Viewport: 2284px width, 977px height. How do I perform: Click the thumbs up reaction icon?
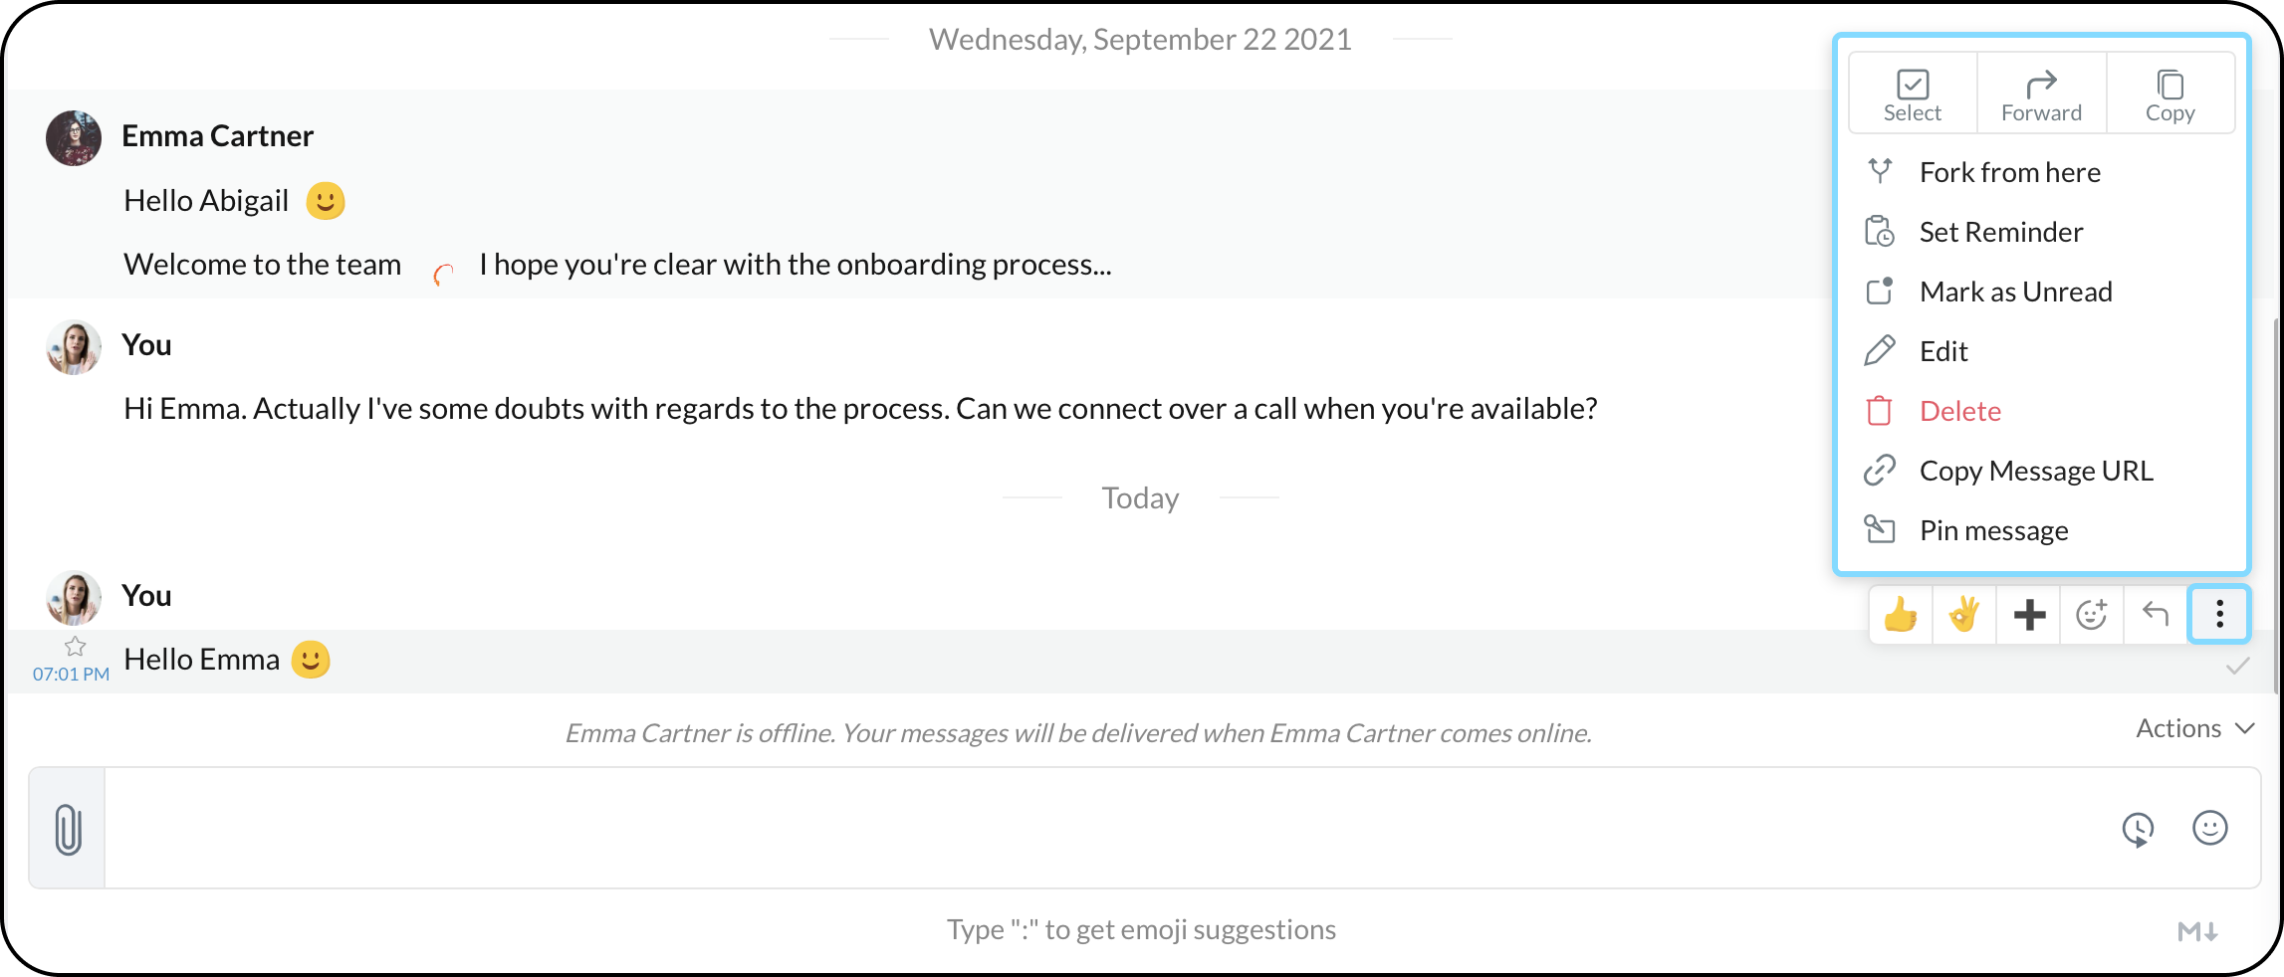point(1901,615)
